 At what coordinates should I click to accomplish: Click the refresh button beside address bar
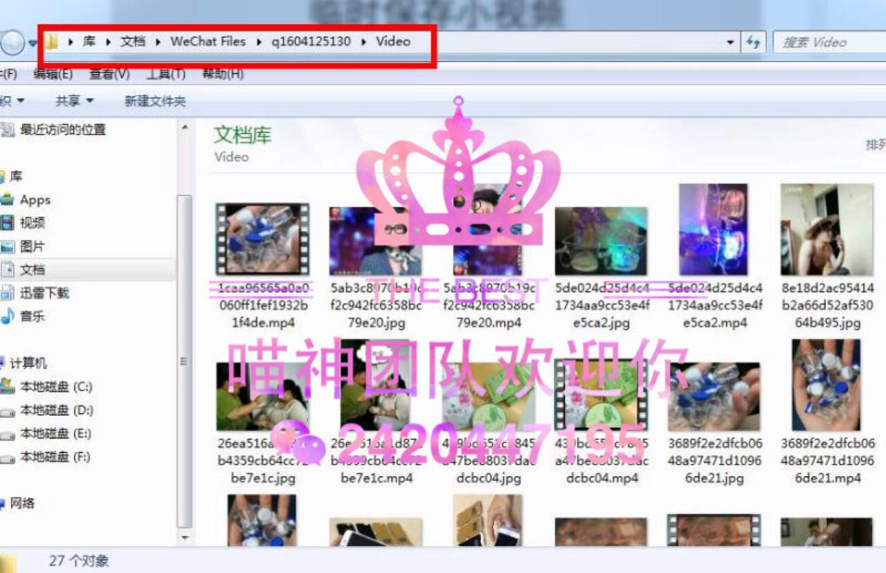753,43
